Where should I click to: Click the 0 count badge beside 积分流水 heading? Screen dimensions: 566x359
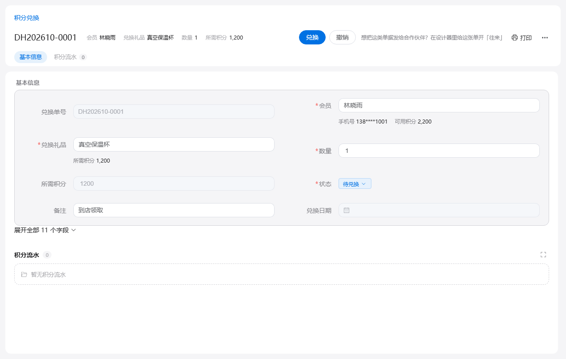pyautogui.click(x=47, y=255)
